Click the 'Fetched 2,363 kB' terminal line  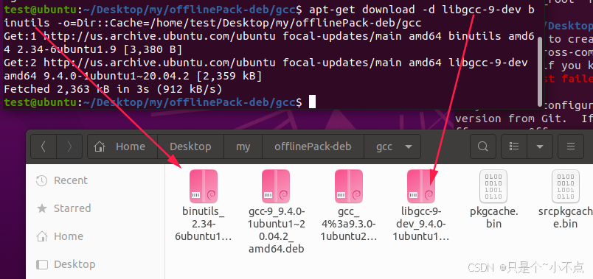[x=113, y=89]
